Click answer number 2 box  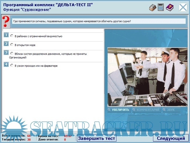(x=6, y=44)
